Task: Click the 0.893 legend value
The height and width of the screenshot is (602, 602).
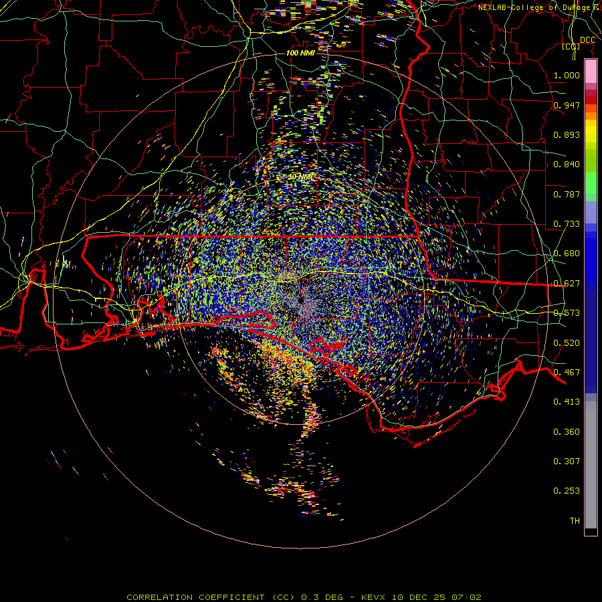Action: coord(567,134)
